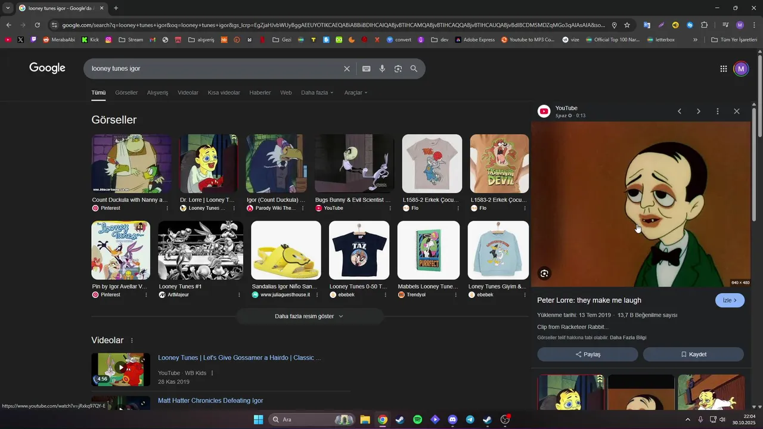Open the Windows Start menu
763x429 pixels.
[258, 419]
